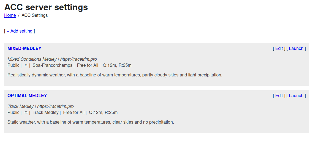Launch the MIXED-MEDLEY server
Screen dimensions: 313x141
coord(296,49)
